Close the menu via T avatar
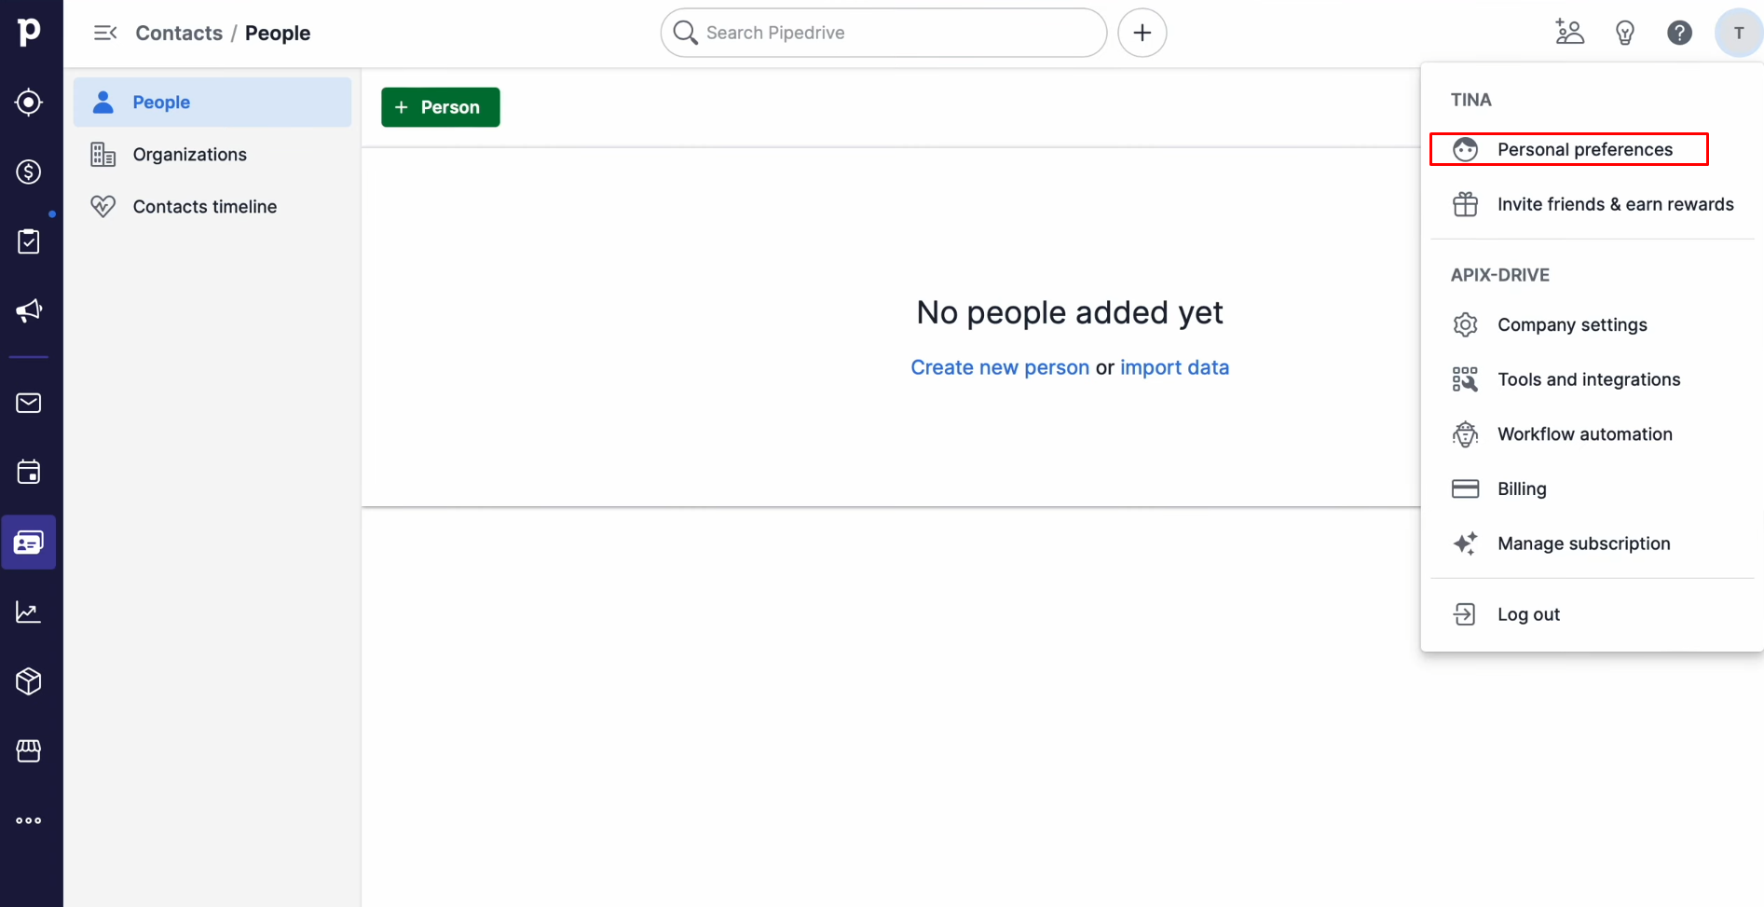The image size is (1764, 907). coord(1739,33)
